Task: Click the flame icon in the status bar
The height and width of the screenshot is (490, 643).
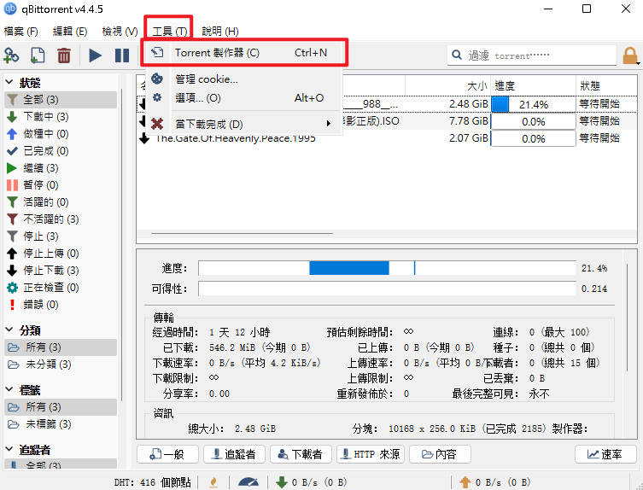Action: pos(213,482)
